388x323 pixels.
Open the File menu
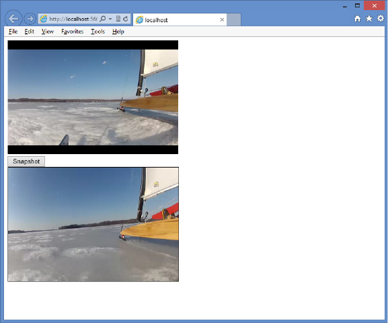click(x=13, y=32)
